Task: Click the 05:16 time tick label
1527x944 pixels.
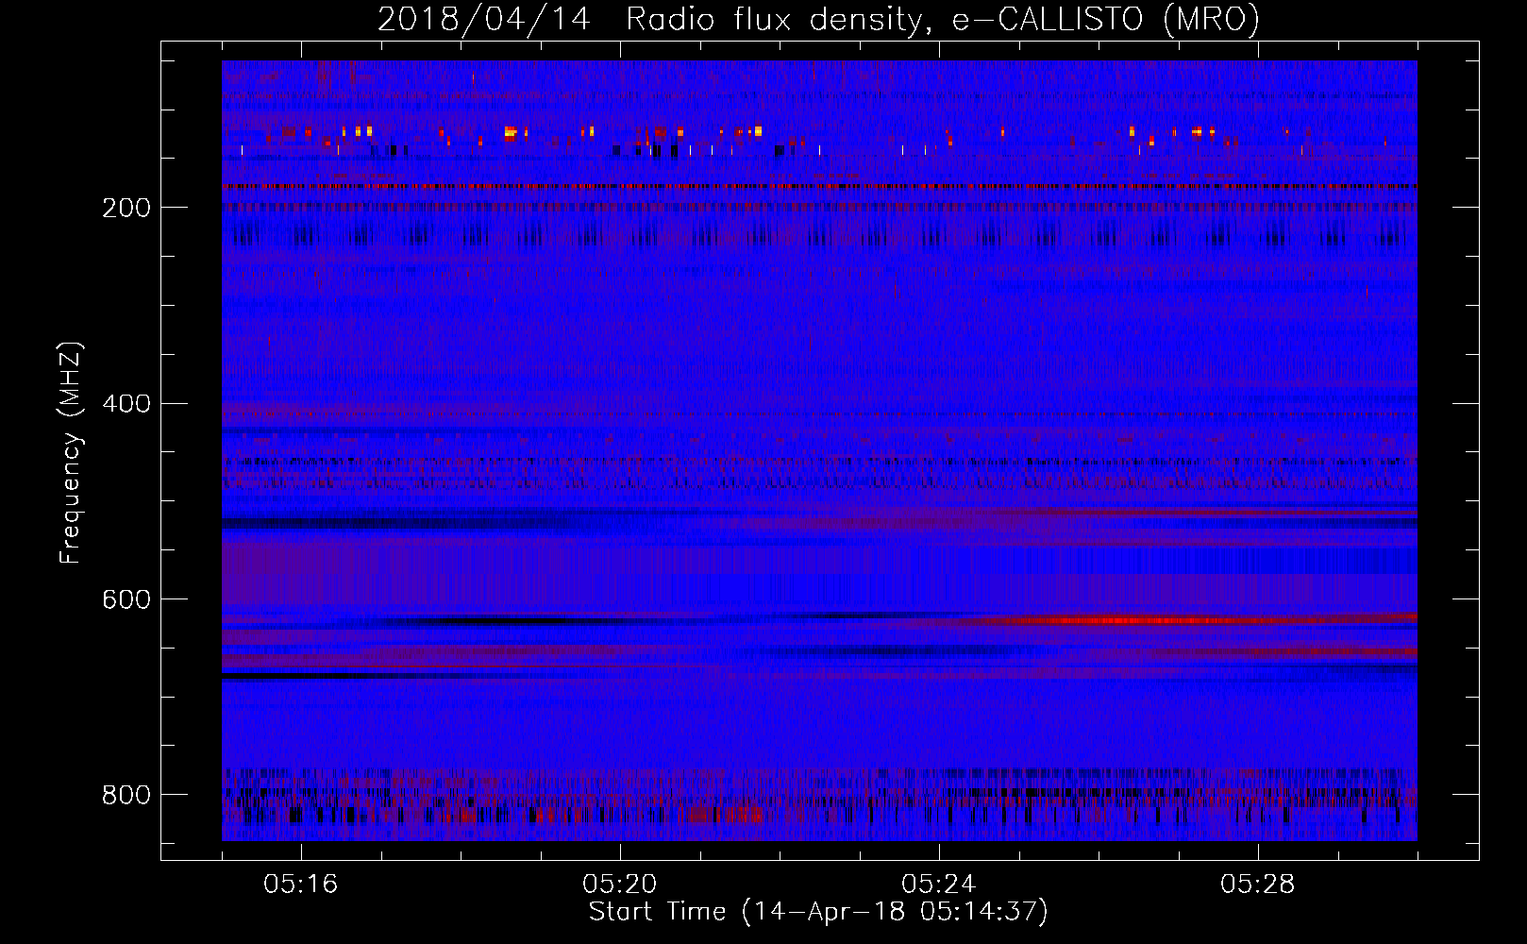Action: [301, 885]
